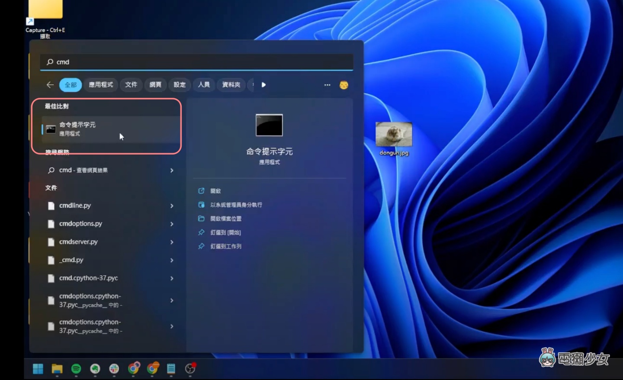The width and height of the screenshot is (623, 380).
Task: Switch to the 應用程式 filter tab
Action: point(101,85)
